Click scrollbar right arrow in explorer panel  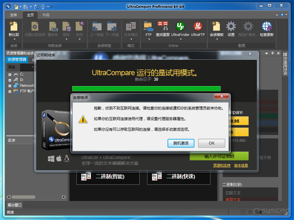click(x=64, y=197)
